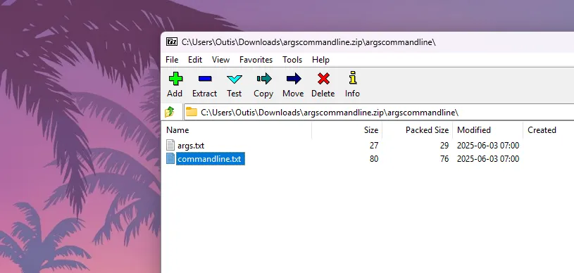Sort files by Name column header
This screenshot has width=574, height=273.
tap(237, 130)
